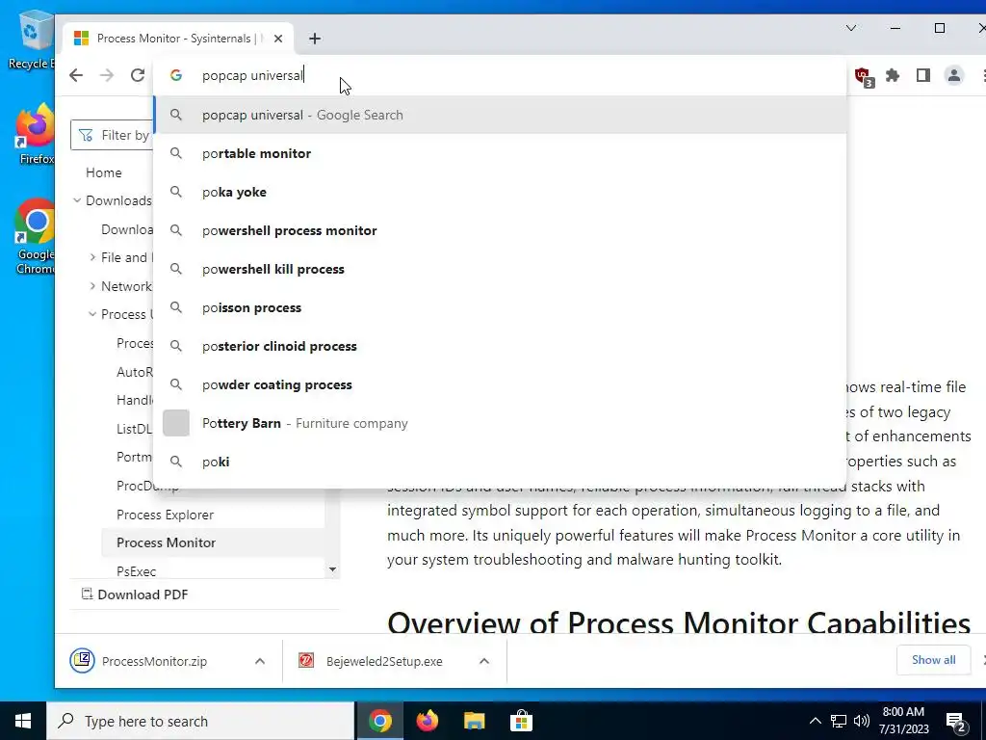The width and height of the screenshot is (986, 740).
Task: Go back with the browser back arrow
Action: pos(76,75)
